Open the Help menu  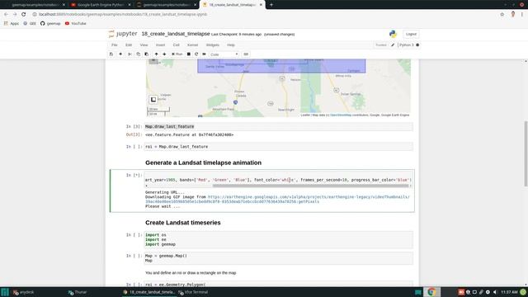pyautogui.click(x=231, y=45)
